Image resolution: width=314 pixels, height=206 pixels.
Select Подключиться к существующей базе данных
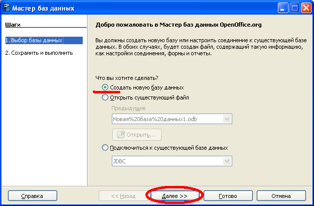[105, 148]
